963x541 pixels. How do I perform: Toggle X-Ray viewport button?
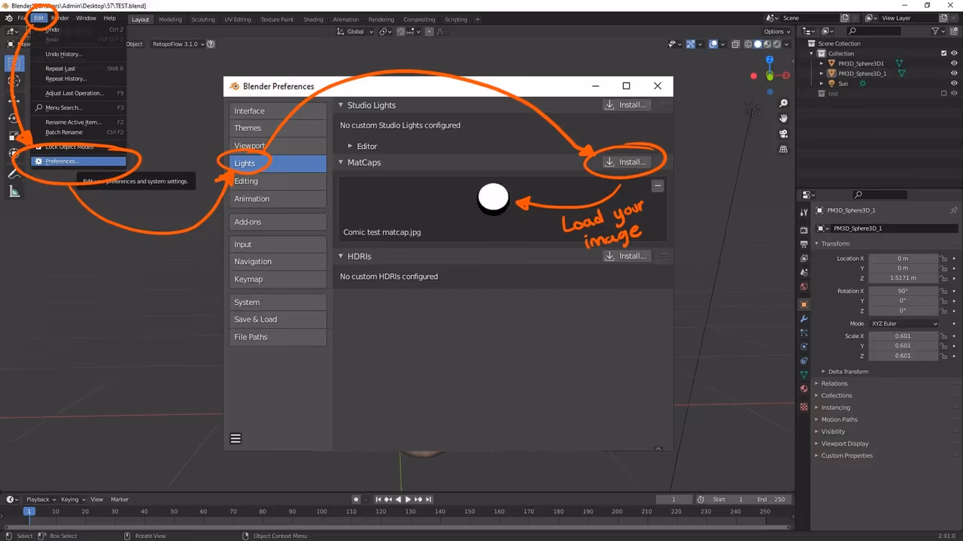(734, 44)
